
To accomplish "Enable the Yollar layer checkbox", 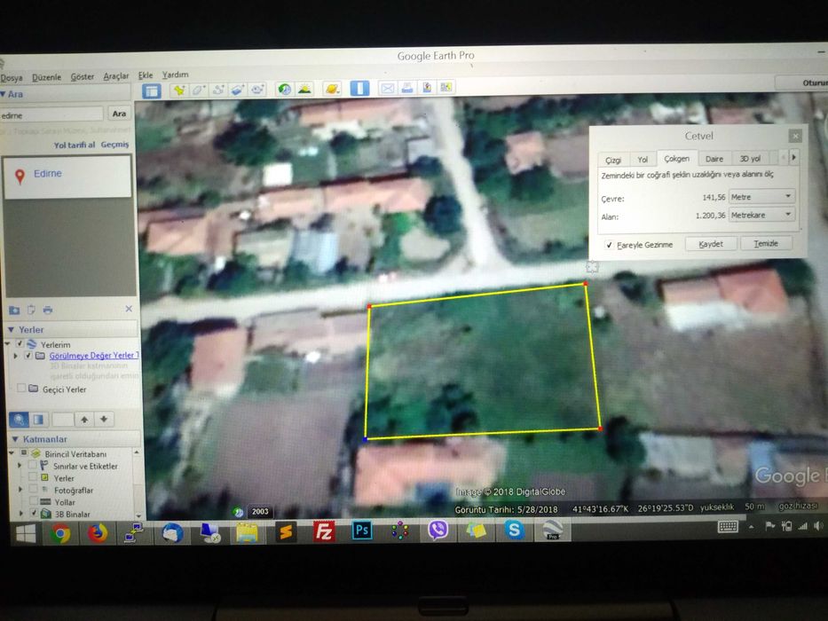I will [x=33, y=501].
